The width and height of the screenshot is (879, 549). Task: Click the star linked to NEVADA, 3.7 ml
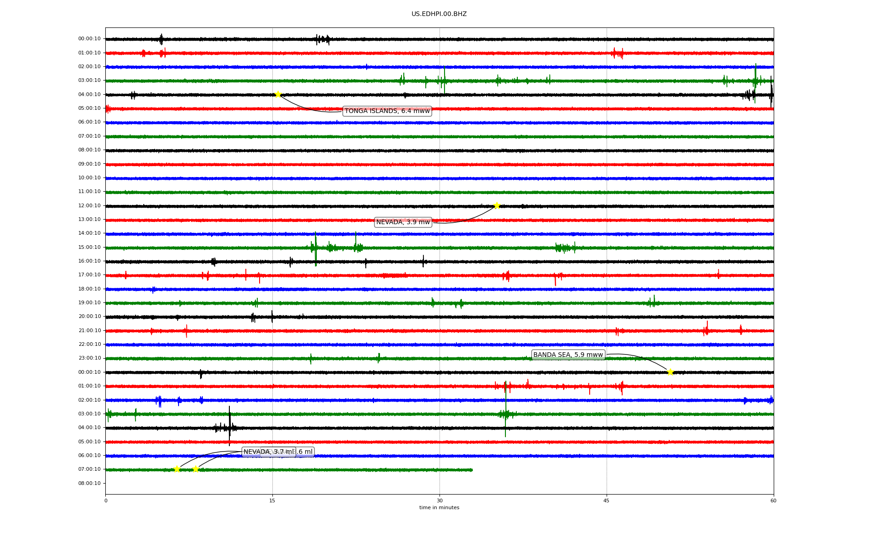coord(177,469)
